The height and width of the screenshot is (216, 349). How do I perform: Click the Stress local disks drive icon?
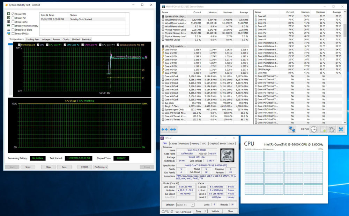tap(9, 30)
